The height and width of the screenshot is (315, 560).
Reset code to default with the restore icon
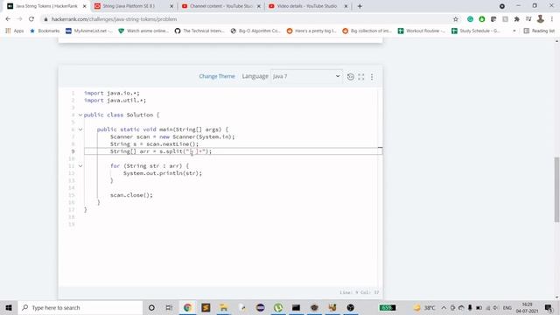[350, 76]
